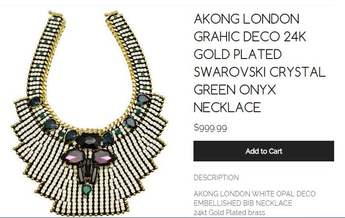Click the word NECKLACE ending the title
345x218 pixels.
228,107
